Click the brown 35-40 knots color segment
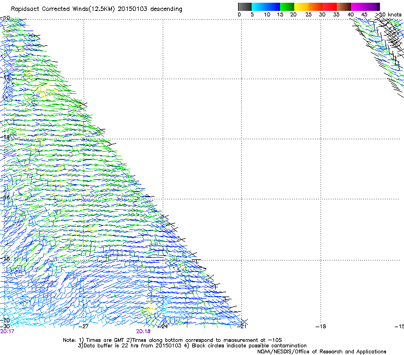This screenshot has width=404, height=355. [344, 7]
